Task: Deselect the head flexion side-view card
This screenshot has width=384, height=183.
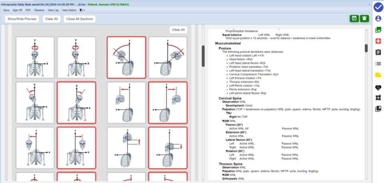Action: click(x=126, y=57)
